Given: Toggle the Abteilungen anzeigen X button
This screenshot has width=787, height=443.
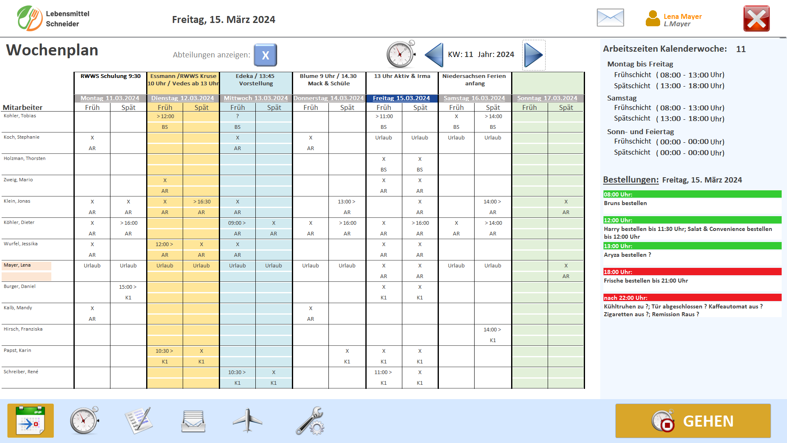Looking at the screenshot, I should [265, 55].
